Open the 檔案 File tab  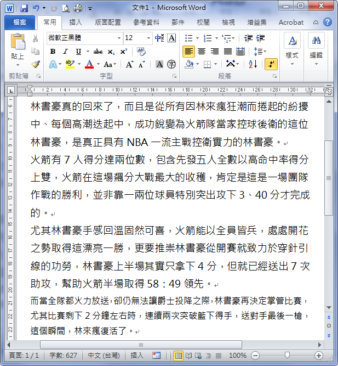[20, 22]
